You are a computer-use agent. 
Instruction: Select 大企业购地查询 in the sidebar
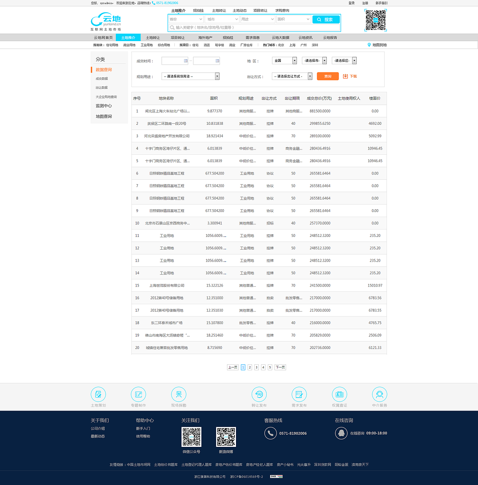point(106,97)
